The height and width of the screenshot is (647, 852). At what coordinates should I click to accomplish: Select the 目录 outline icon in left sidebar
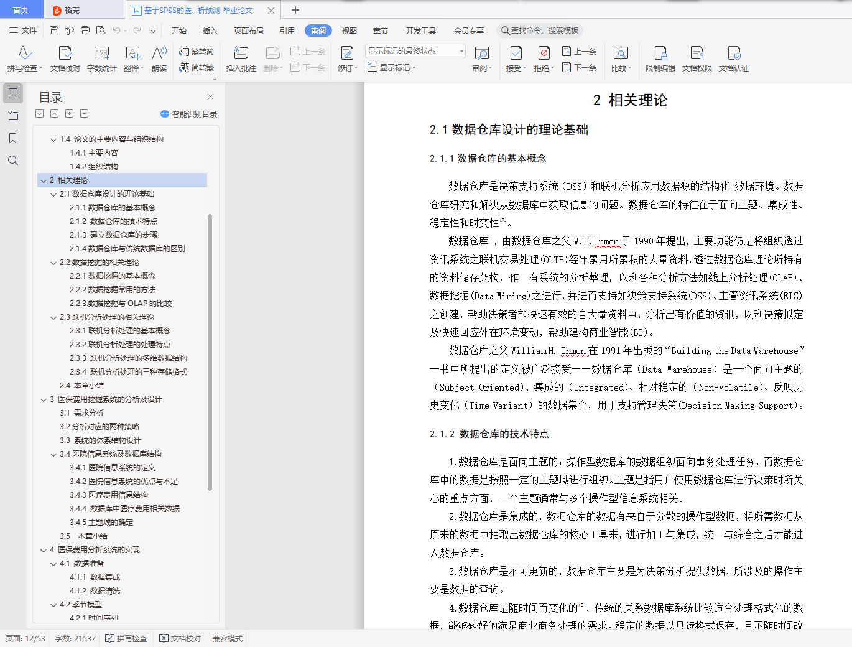click(13, 93)
